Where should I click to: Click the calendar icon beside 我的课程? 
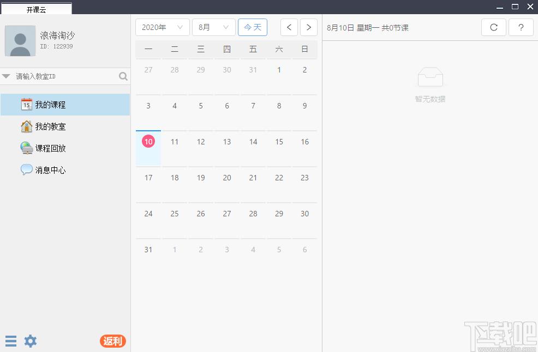pyautogui.click(x=27, y=104)
